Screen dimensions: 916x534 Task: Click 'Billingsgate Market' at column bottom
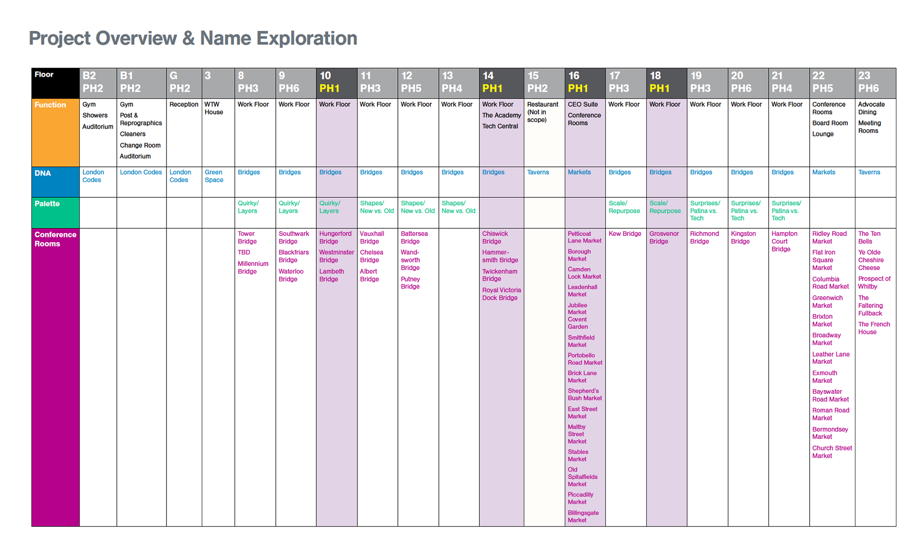click(583, 516)
